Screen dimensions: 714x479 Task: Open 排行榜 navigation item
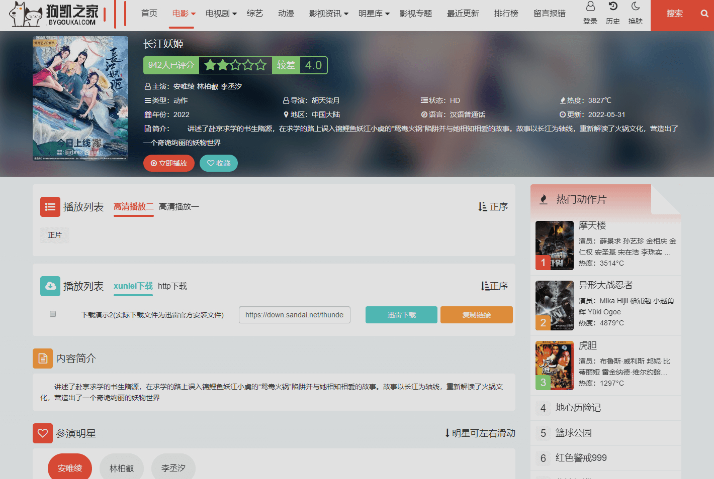(x=506, y=14)
